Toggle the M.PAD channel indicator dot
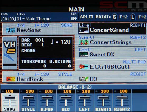147x112 pixels. pos(40,91)
